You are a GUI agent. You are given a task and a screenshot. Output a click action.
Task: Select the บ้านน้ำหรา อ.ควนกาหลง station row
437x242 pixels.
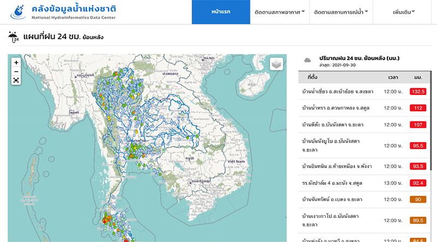point(364,108)
